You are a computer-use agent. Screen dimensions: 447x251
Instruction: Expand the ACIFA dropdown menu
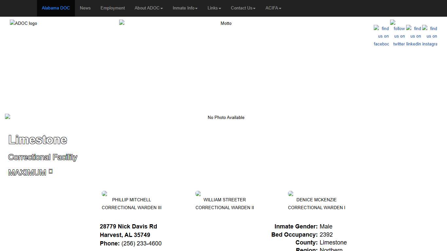coord(273,8)
